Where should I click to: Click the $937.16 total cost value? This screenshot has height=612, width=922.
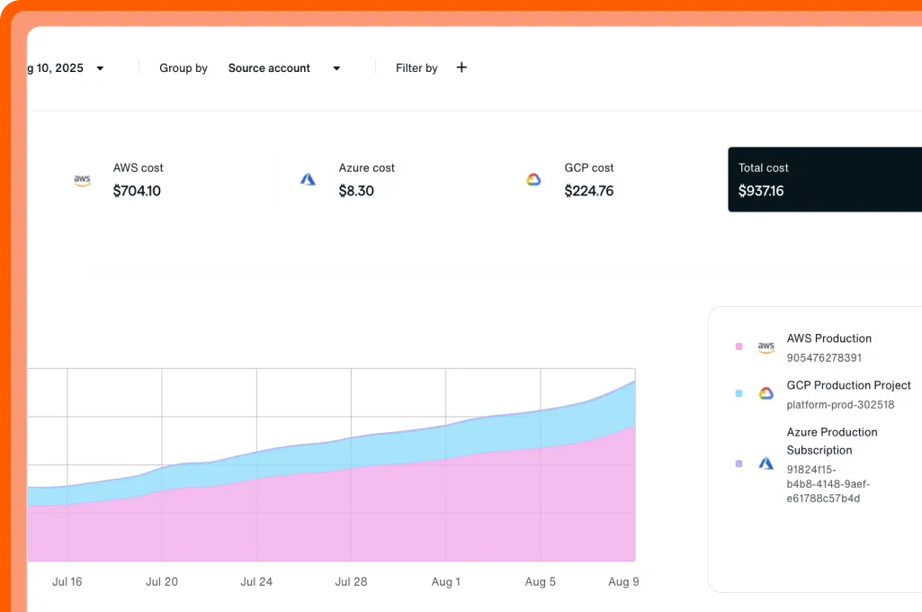(761, 191)
